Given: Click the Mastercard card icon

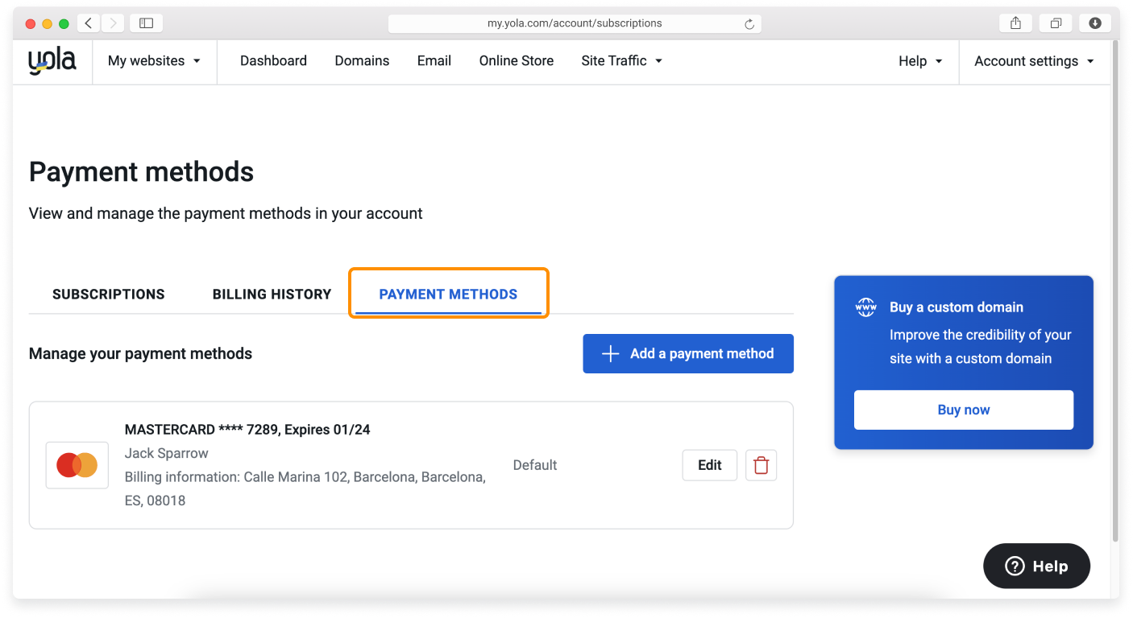Looking at the screenshot, I should 77,464.
